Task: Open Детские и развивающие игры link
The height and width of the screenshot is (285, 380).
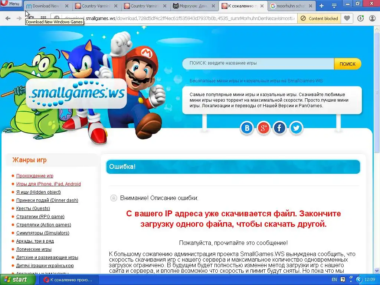Action: (x=47, y=258)
